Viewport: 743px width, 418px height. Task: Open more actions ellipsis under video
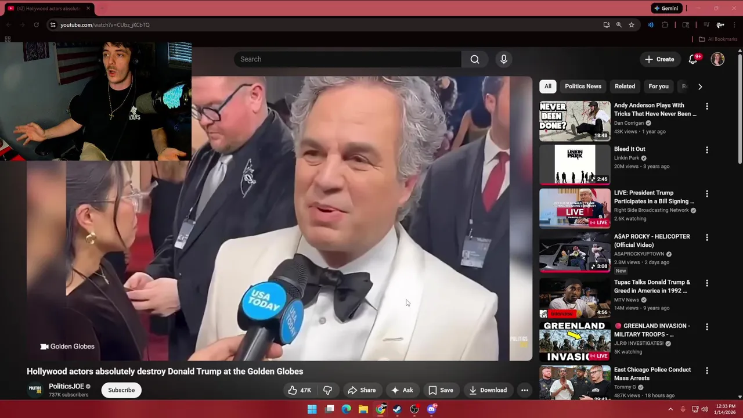pos(525,390)
